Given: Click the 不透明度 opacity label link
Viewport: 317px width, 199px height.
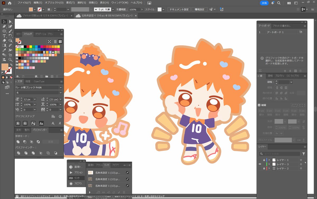Looking at the screenshot, I should (122, 9).
